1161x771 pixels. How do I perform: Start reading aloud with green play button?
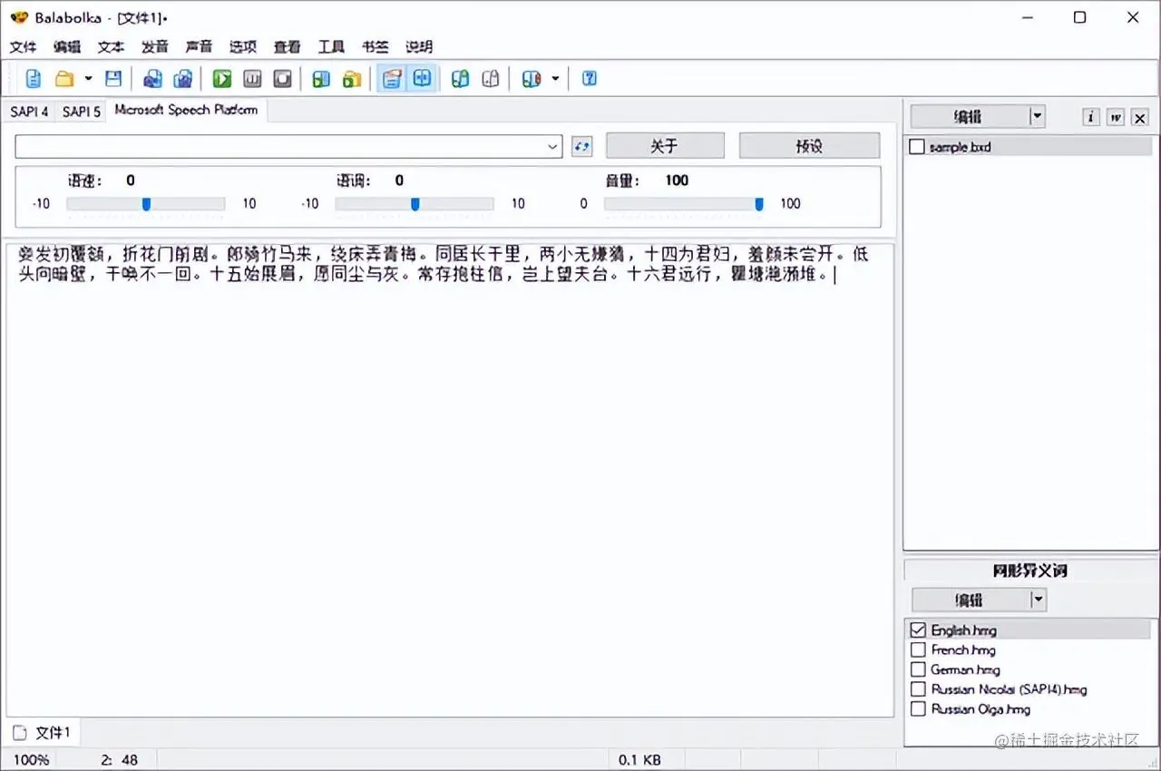[x=221, y=79]
